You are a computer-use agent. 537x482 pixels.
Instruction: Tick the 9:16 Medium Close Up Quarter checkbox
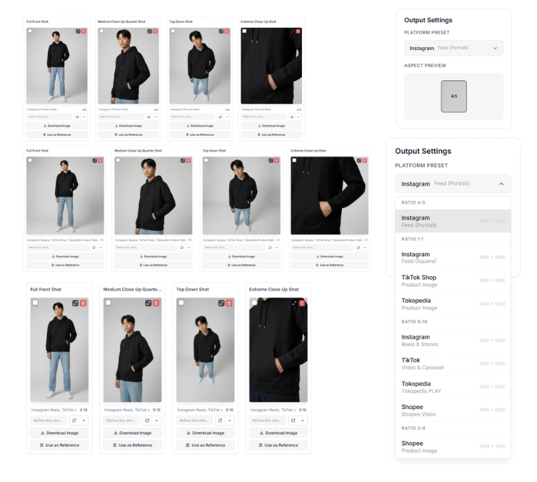[x=109, y=303]
